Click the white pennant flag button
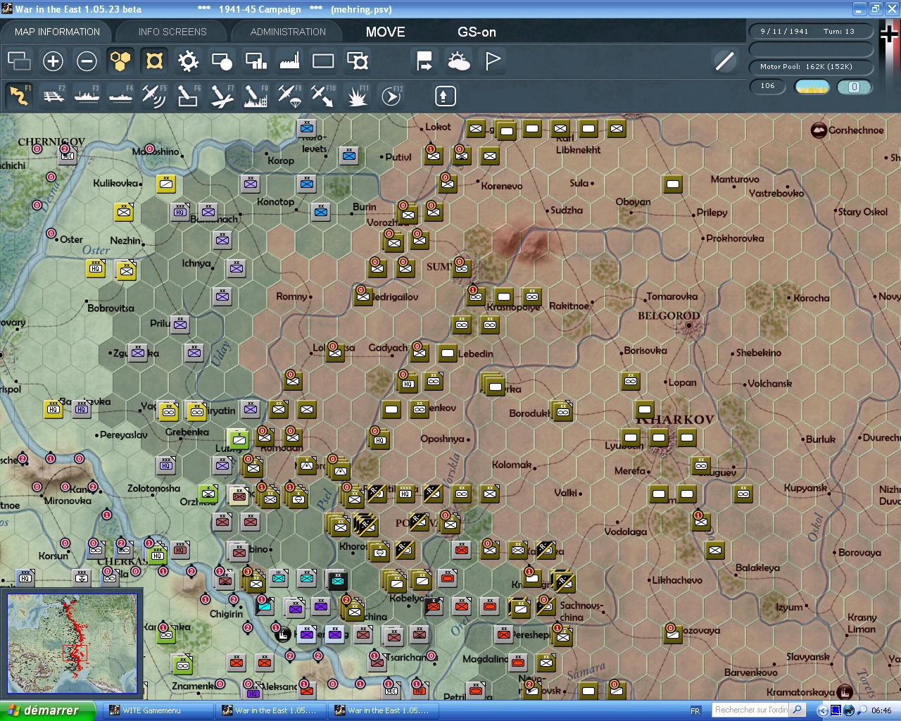Viewport: 901px width, 721px height. [x=492, y=61]
